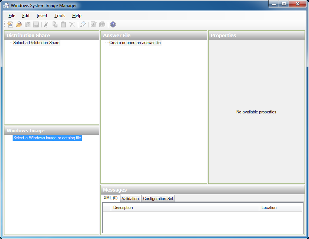Save the answer file with the floppy icon
Viewport: 309px width, 239px height.
(x=36, y=24)
